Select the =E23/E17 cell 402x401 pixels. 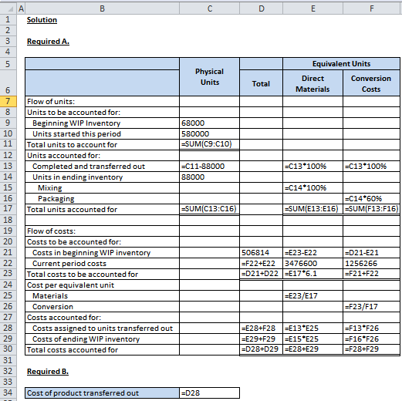point(312,296)
